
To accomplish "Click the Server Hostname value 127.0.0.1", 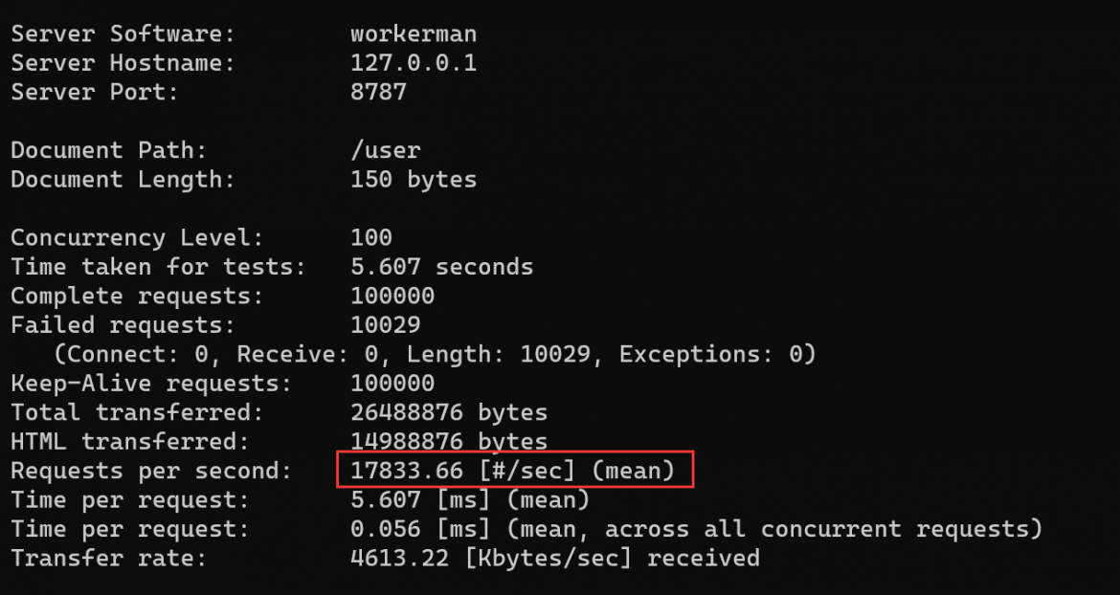I will (414, 63).
